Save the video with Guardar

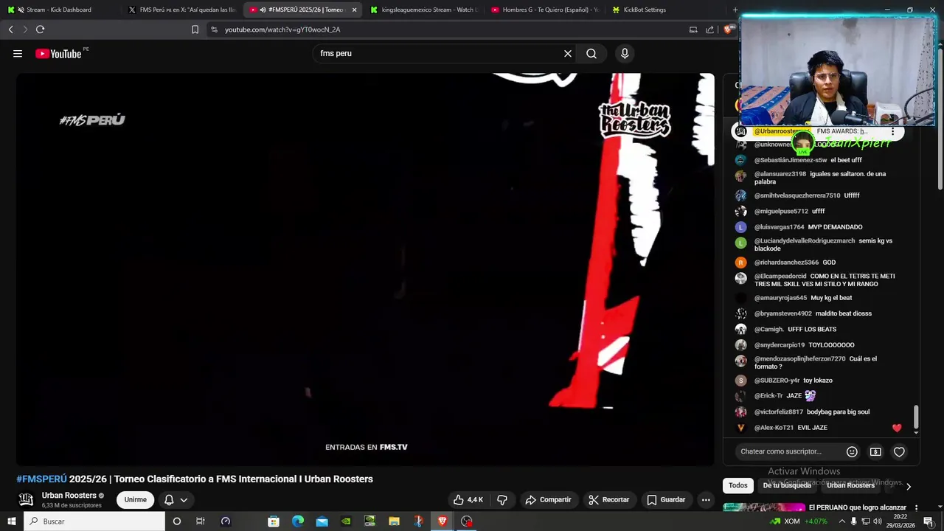[x=667, y=499]
